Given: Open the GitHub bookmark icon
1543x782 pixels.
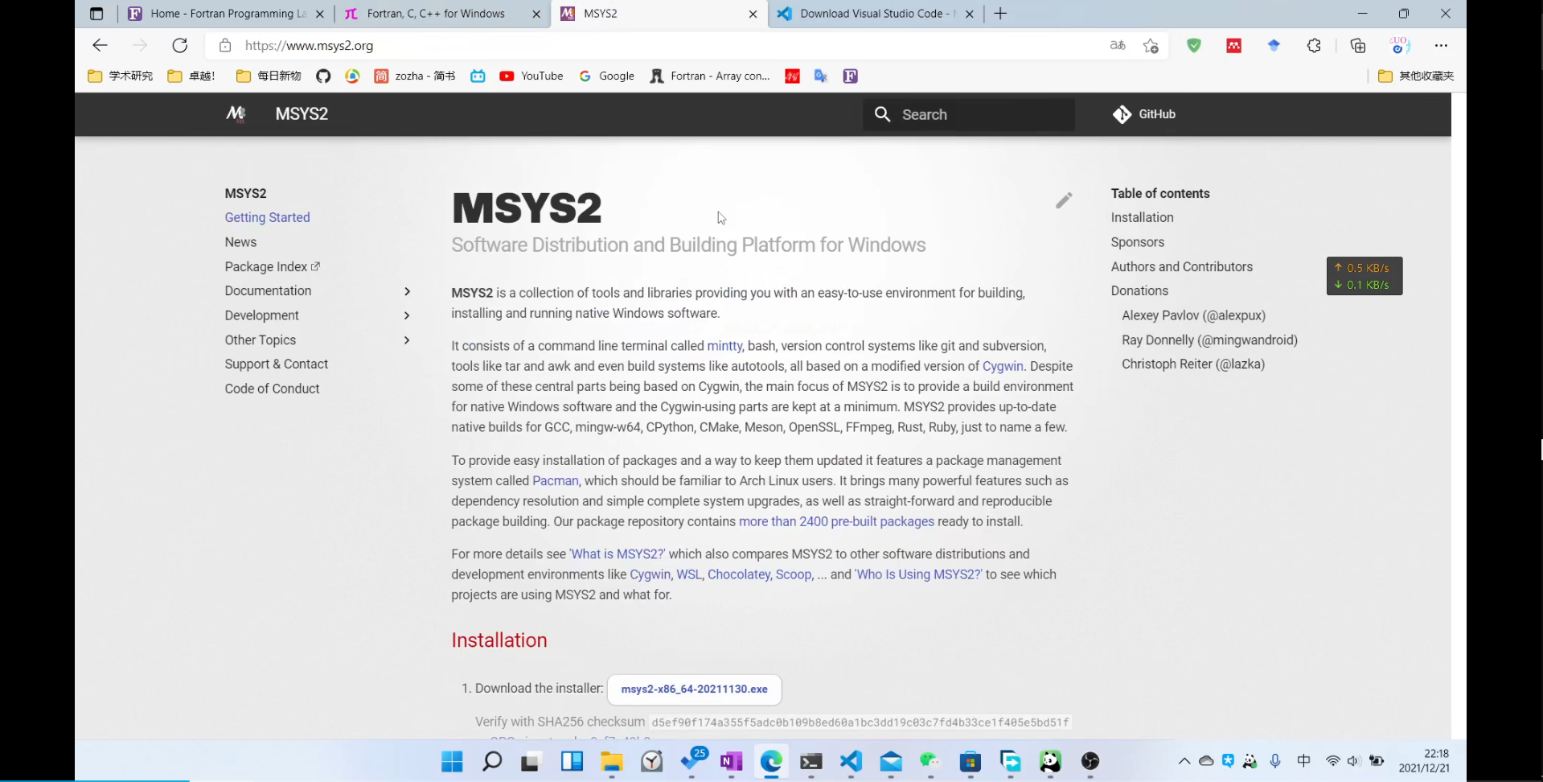Looking at the screenshot, I should (x=323, y=76).
